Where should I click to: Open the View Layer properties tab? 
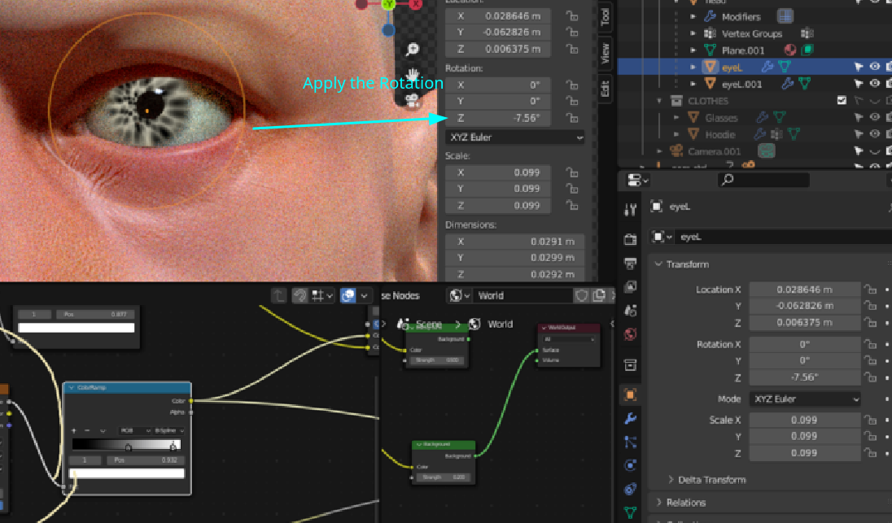tap(630, 286)
